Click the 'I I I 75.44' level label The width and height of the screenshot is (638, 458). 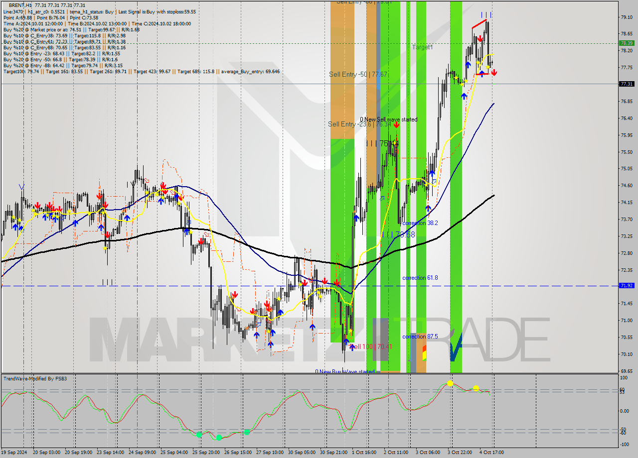pos(382,143)
